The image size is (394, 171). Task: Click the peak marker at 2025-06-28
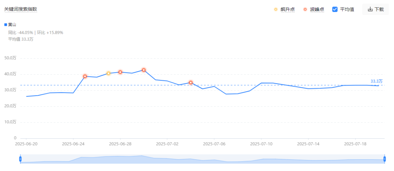point(120,72)
